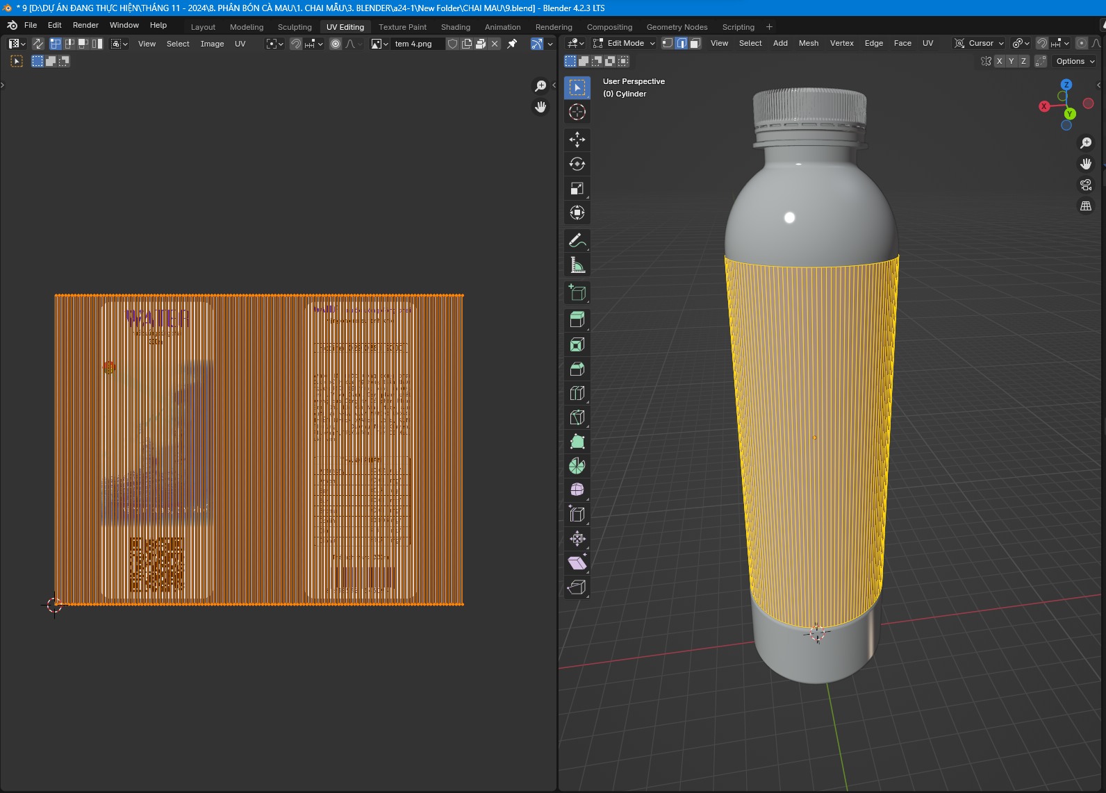Click the UV editor tweak select tool icon
Image resolution: width=1106 pixels, height=793 pixels.
[17, 61]
